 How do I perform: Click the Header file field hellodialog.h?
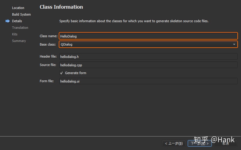click(x=148, y=56)
